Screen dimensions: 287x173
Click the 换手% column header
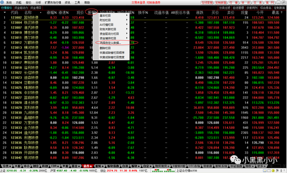click(x=143, y=13)
